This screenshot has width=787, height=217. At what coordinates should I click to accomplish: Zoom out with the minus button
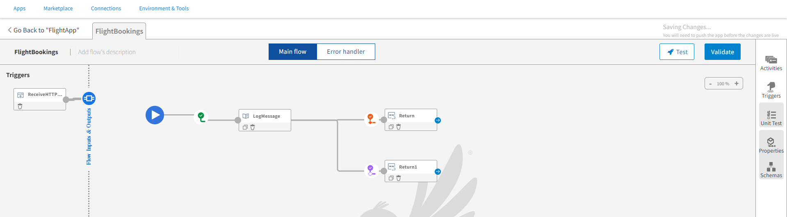point(710,84)
